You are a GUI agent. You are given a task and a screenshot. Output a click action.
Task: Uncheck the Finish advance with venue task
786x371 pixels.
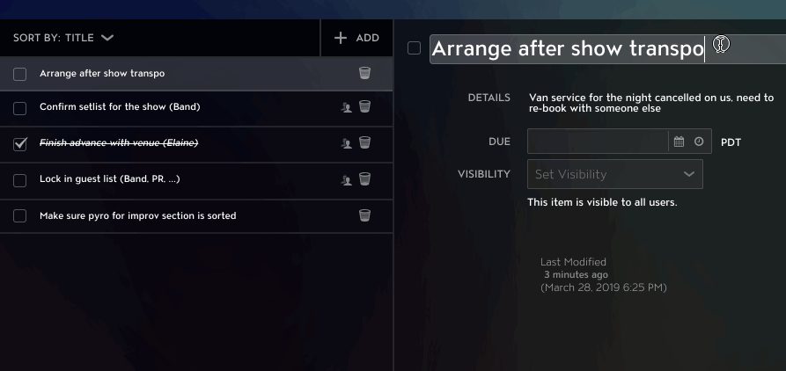coord(19,144)
